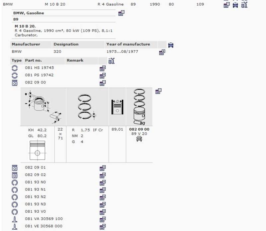The width and height of the screenshot is (266, 231).
Task: Expand details next to BMW, Gasoline heading
Action: pyautogui.click(x=121, y=13)
